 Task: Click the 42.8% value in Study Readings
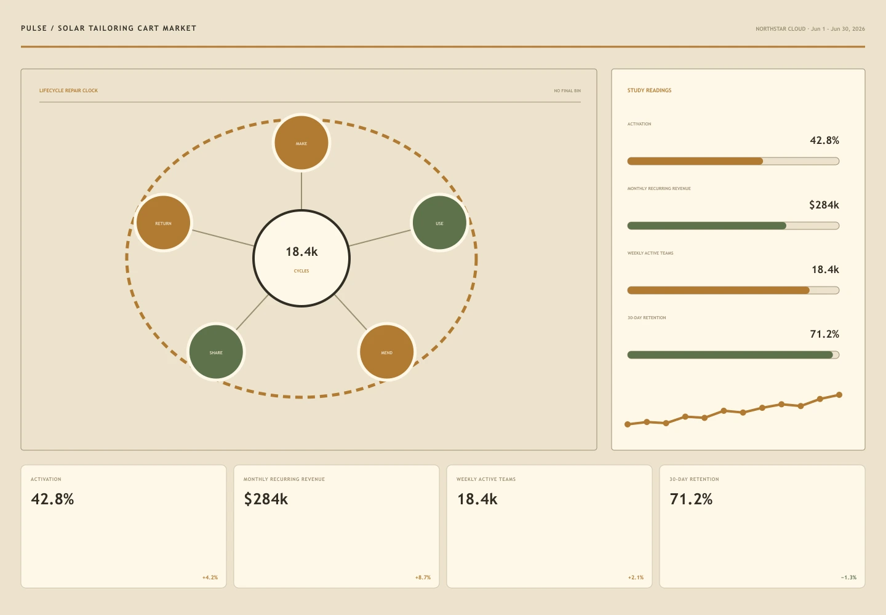coord(824,140)
